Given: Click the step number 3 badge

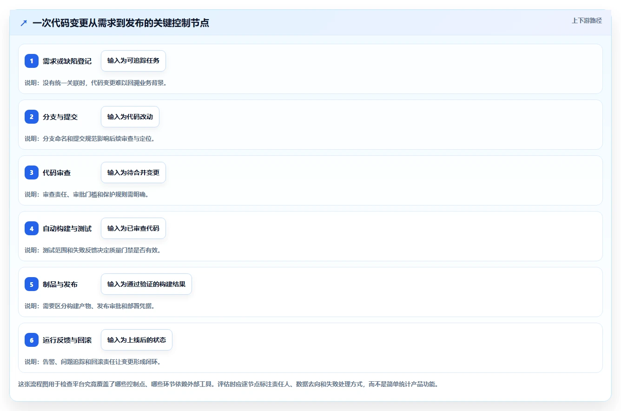Looking at the screenshot, I should click(x=32, y=172).
